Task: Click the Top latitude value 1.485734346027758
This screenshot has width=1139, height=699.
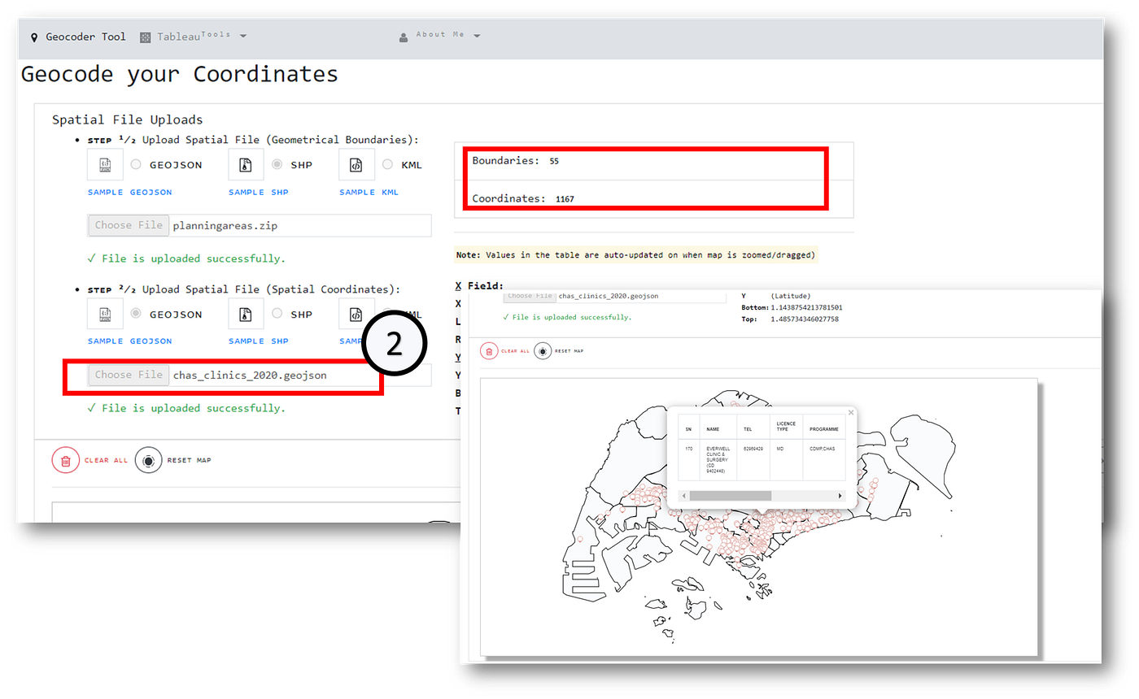Action: click(x=804, y=319)
